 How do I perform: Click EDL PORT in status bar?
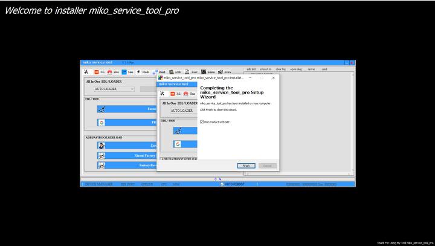pyautogui.click(x=127, y=184)
